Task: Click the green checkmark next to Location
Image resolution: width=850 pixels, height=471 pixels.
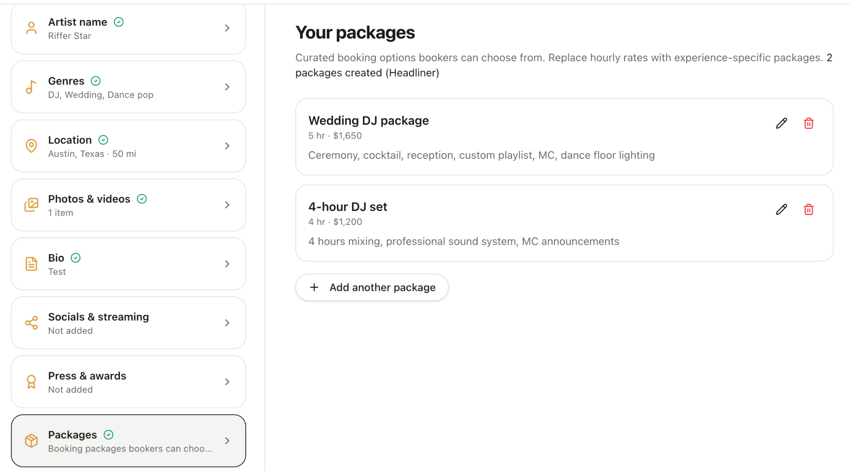Action: point(103,140)
